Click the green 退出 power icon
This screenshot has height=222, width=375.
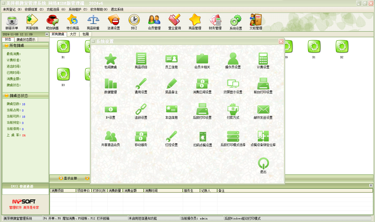pos(263,164)
